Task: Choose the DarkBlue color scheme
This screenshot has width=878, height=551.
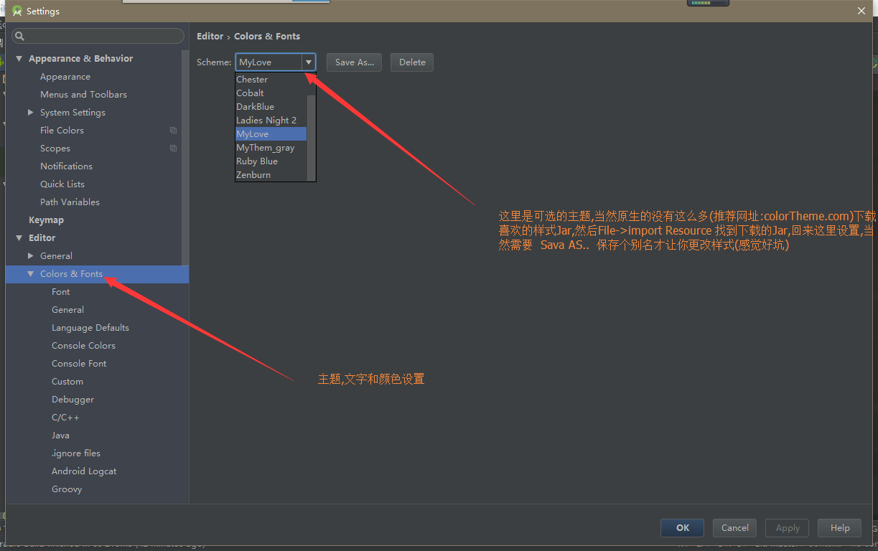Action: (271, 107)
